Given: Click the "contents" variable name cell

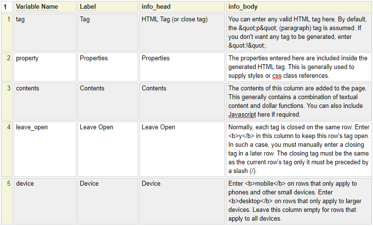Looking at the screenshot, I should (44, 101).
